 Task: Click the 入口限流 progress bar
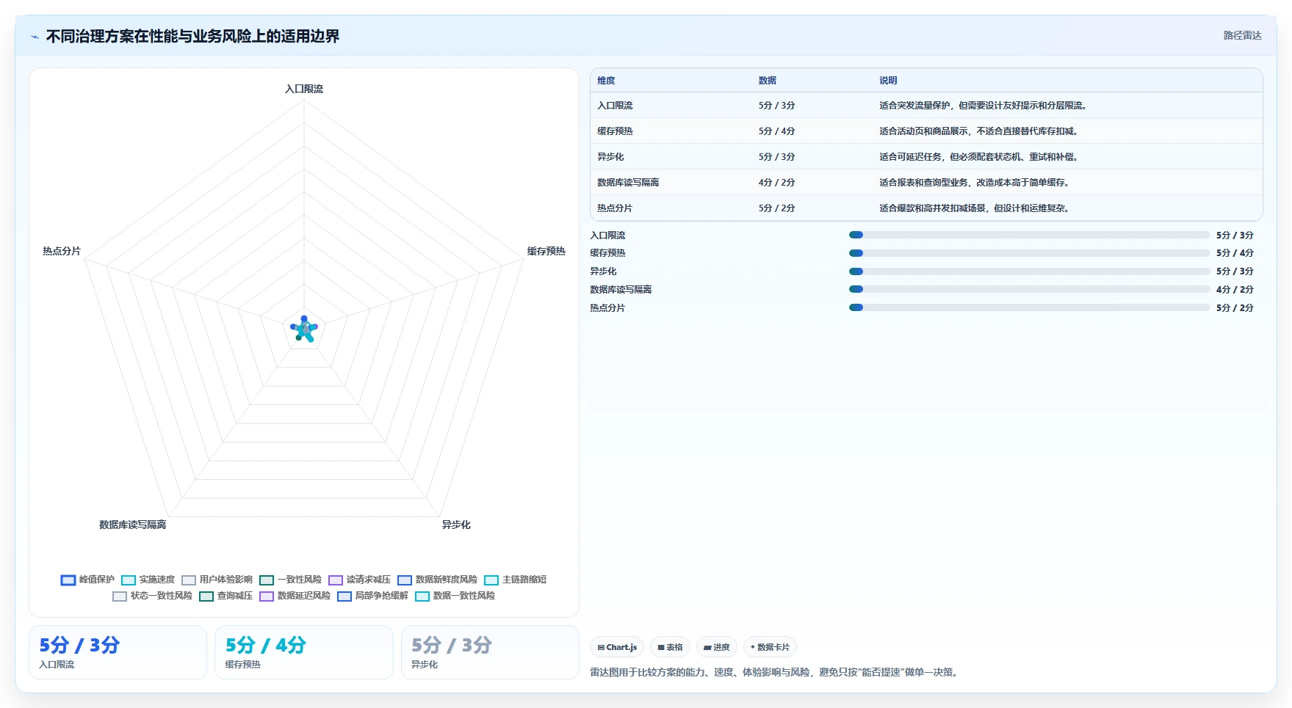pyautogui.click(x=1029, y=235)
